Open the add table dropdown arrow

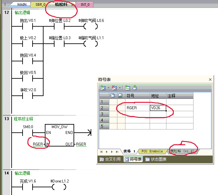[108, 88]
